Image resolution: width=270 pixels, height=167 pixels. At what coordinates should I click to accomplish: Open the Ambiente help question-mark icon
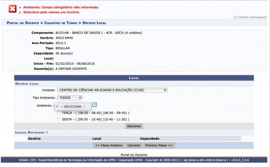click(x=94, y=104)
